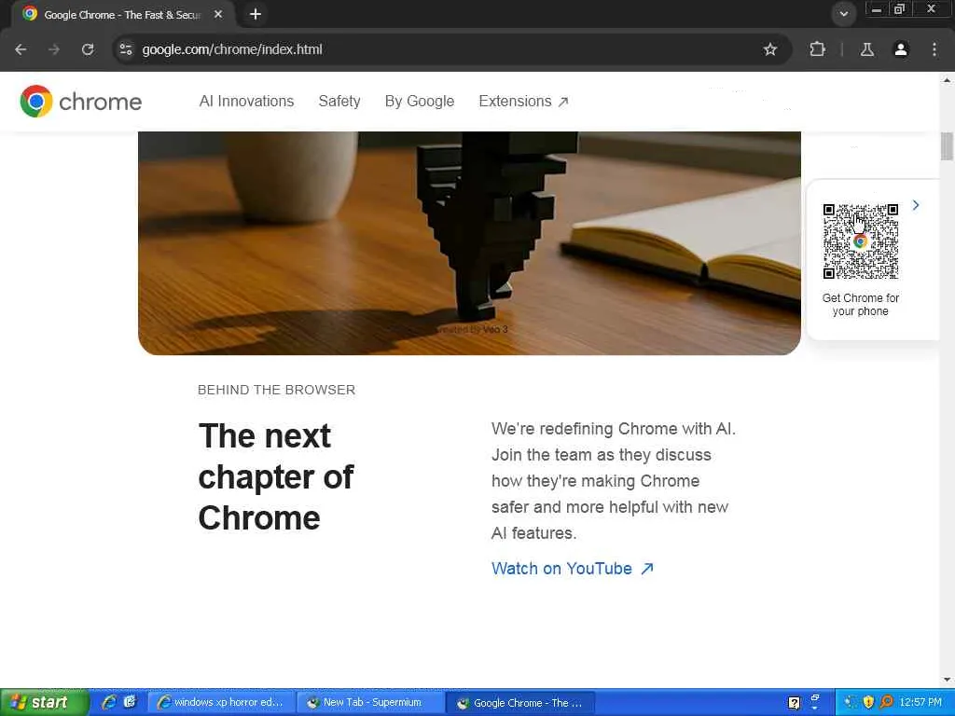Switch to 'windows xp horror ed...' taskbar window
Screen dimensions: 955x716
pyautogui.click(x=222, y=703)
